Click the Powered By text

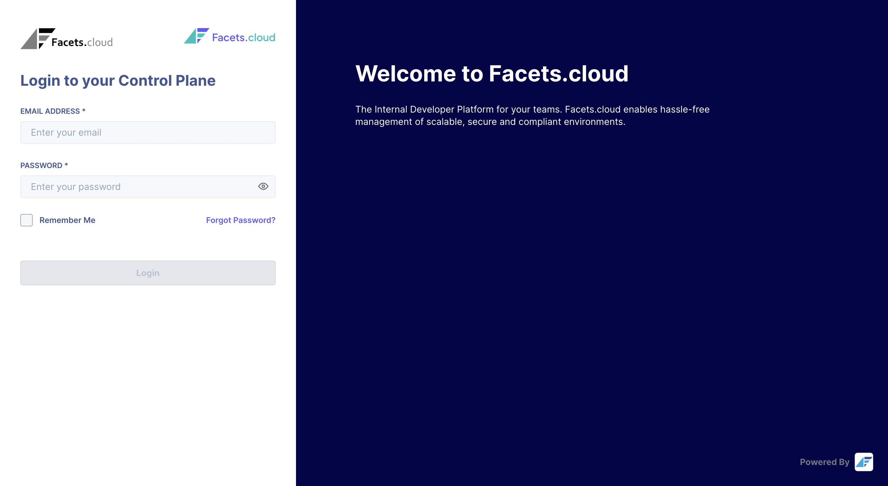[824, 462]
